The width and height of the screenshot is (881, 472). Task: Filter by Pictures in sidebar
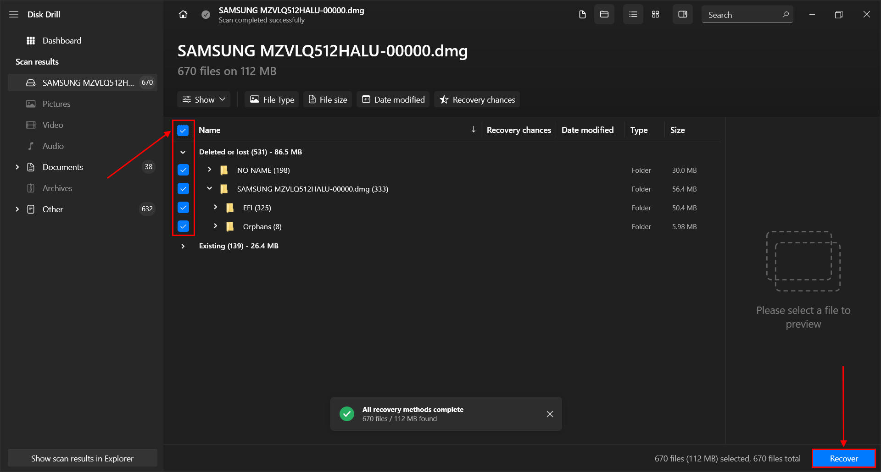point(56,104)
